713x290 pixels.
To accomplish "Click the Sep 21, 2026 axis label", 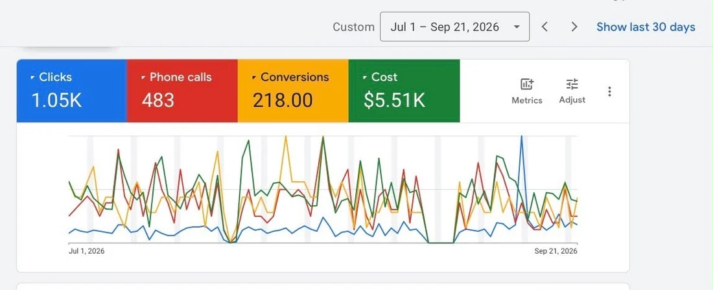I will 556,251.
